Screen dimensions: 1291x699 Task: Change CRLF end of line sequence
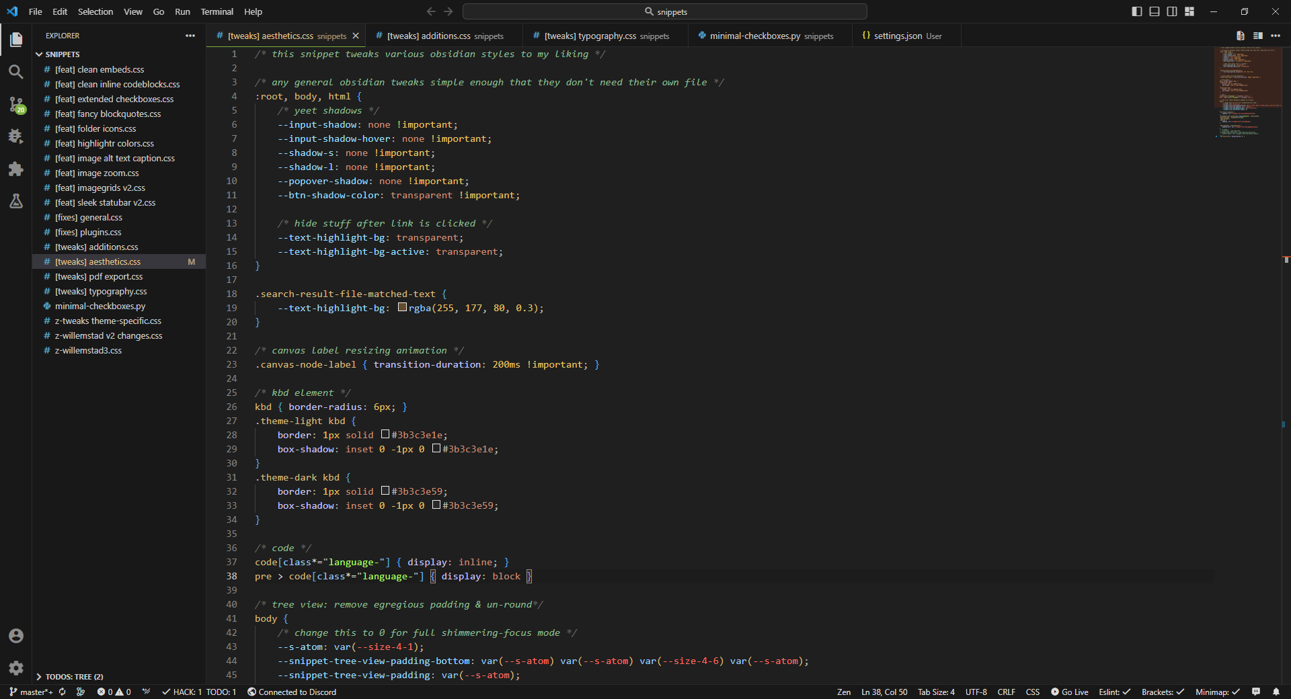(x=1007, y=692)
